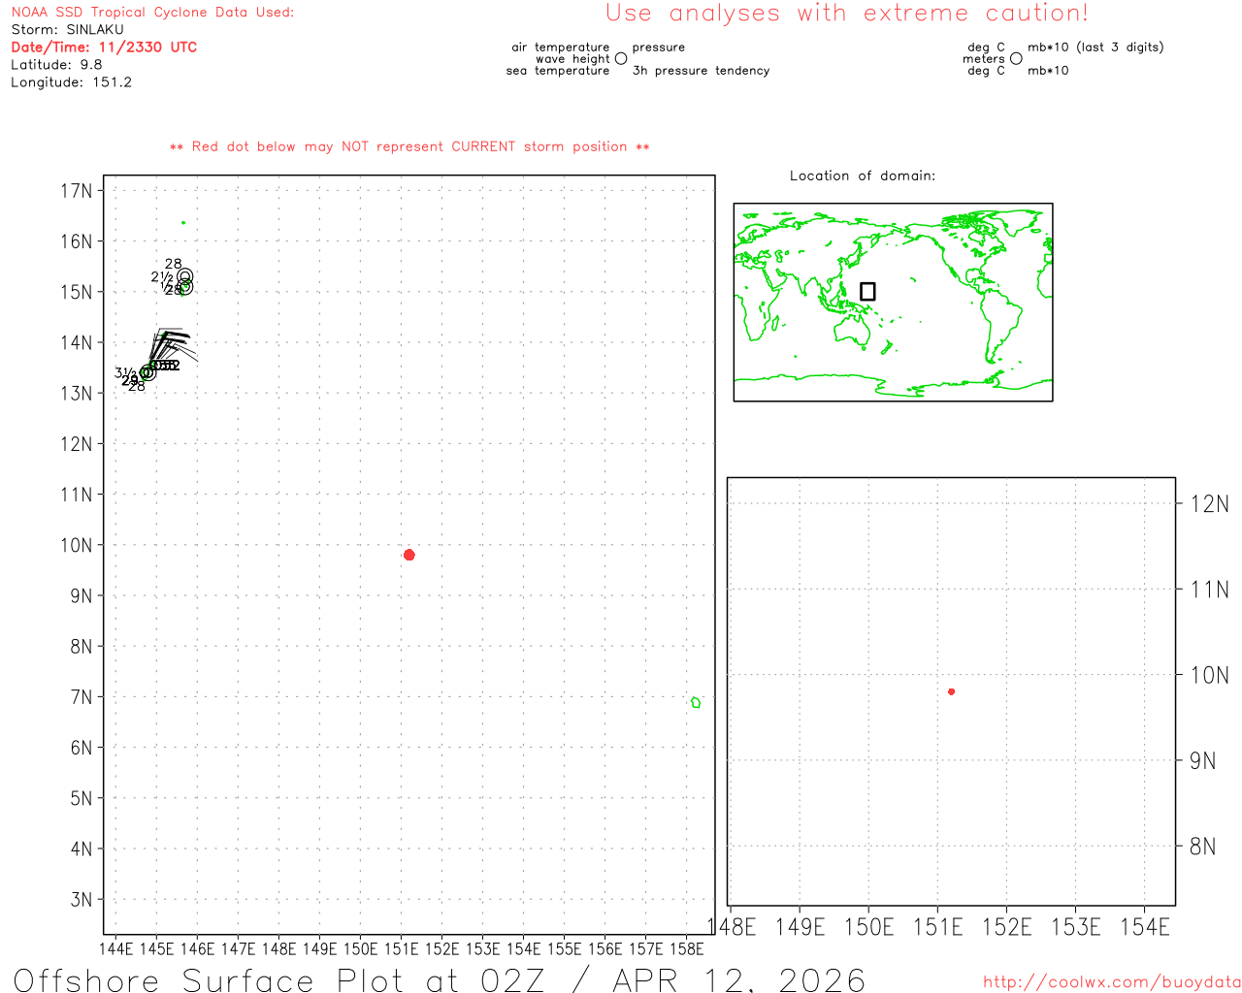Click the 'Use analyses with extreme caution!' warning
This screenshot has width=1242, height=993.
point(847,14)
